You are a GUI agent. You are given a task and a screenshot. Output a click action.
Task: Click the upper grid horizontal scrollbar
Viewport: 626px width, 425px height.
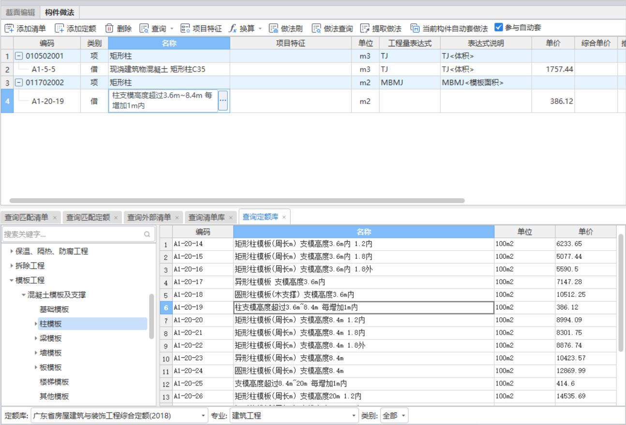[x=237, y=200]
